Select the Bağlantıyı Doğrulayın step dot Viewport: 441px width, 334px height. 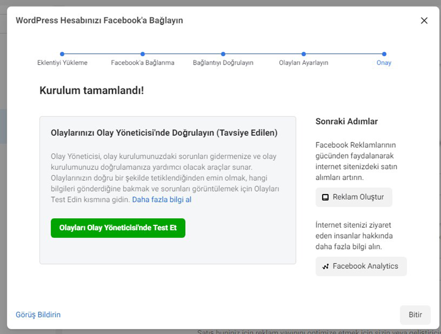tap(223, 54)
